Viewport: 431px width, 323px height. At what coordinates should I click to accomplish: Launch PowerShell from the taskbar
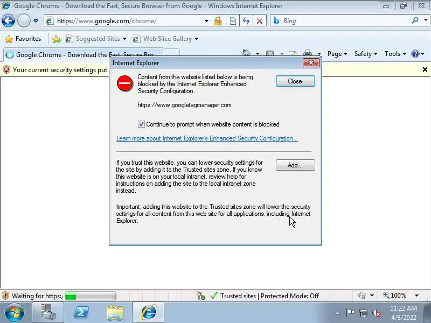pos(82,313)
